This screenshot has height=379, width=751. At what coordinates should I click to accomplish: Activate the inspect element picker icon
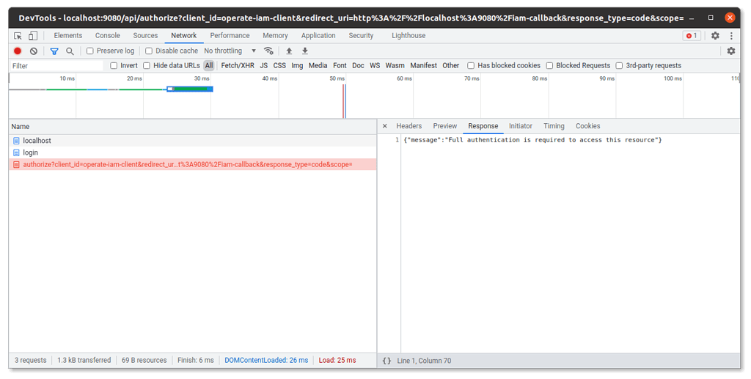(18, 35)
